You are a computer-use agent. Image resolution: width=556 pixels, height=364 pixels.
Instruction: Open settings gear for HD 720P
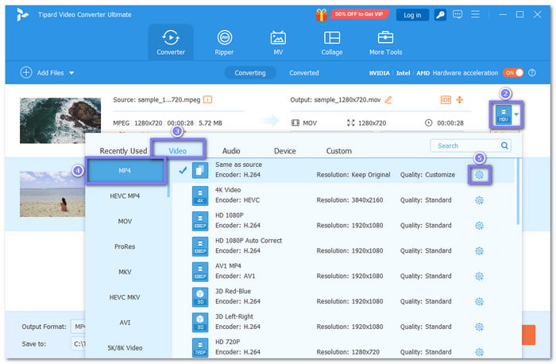479,352
